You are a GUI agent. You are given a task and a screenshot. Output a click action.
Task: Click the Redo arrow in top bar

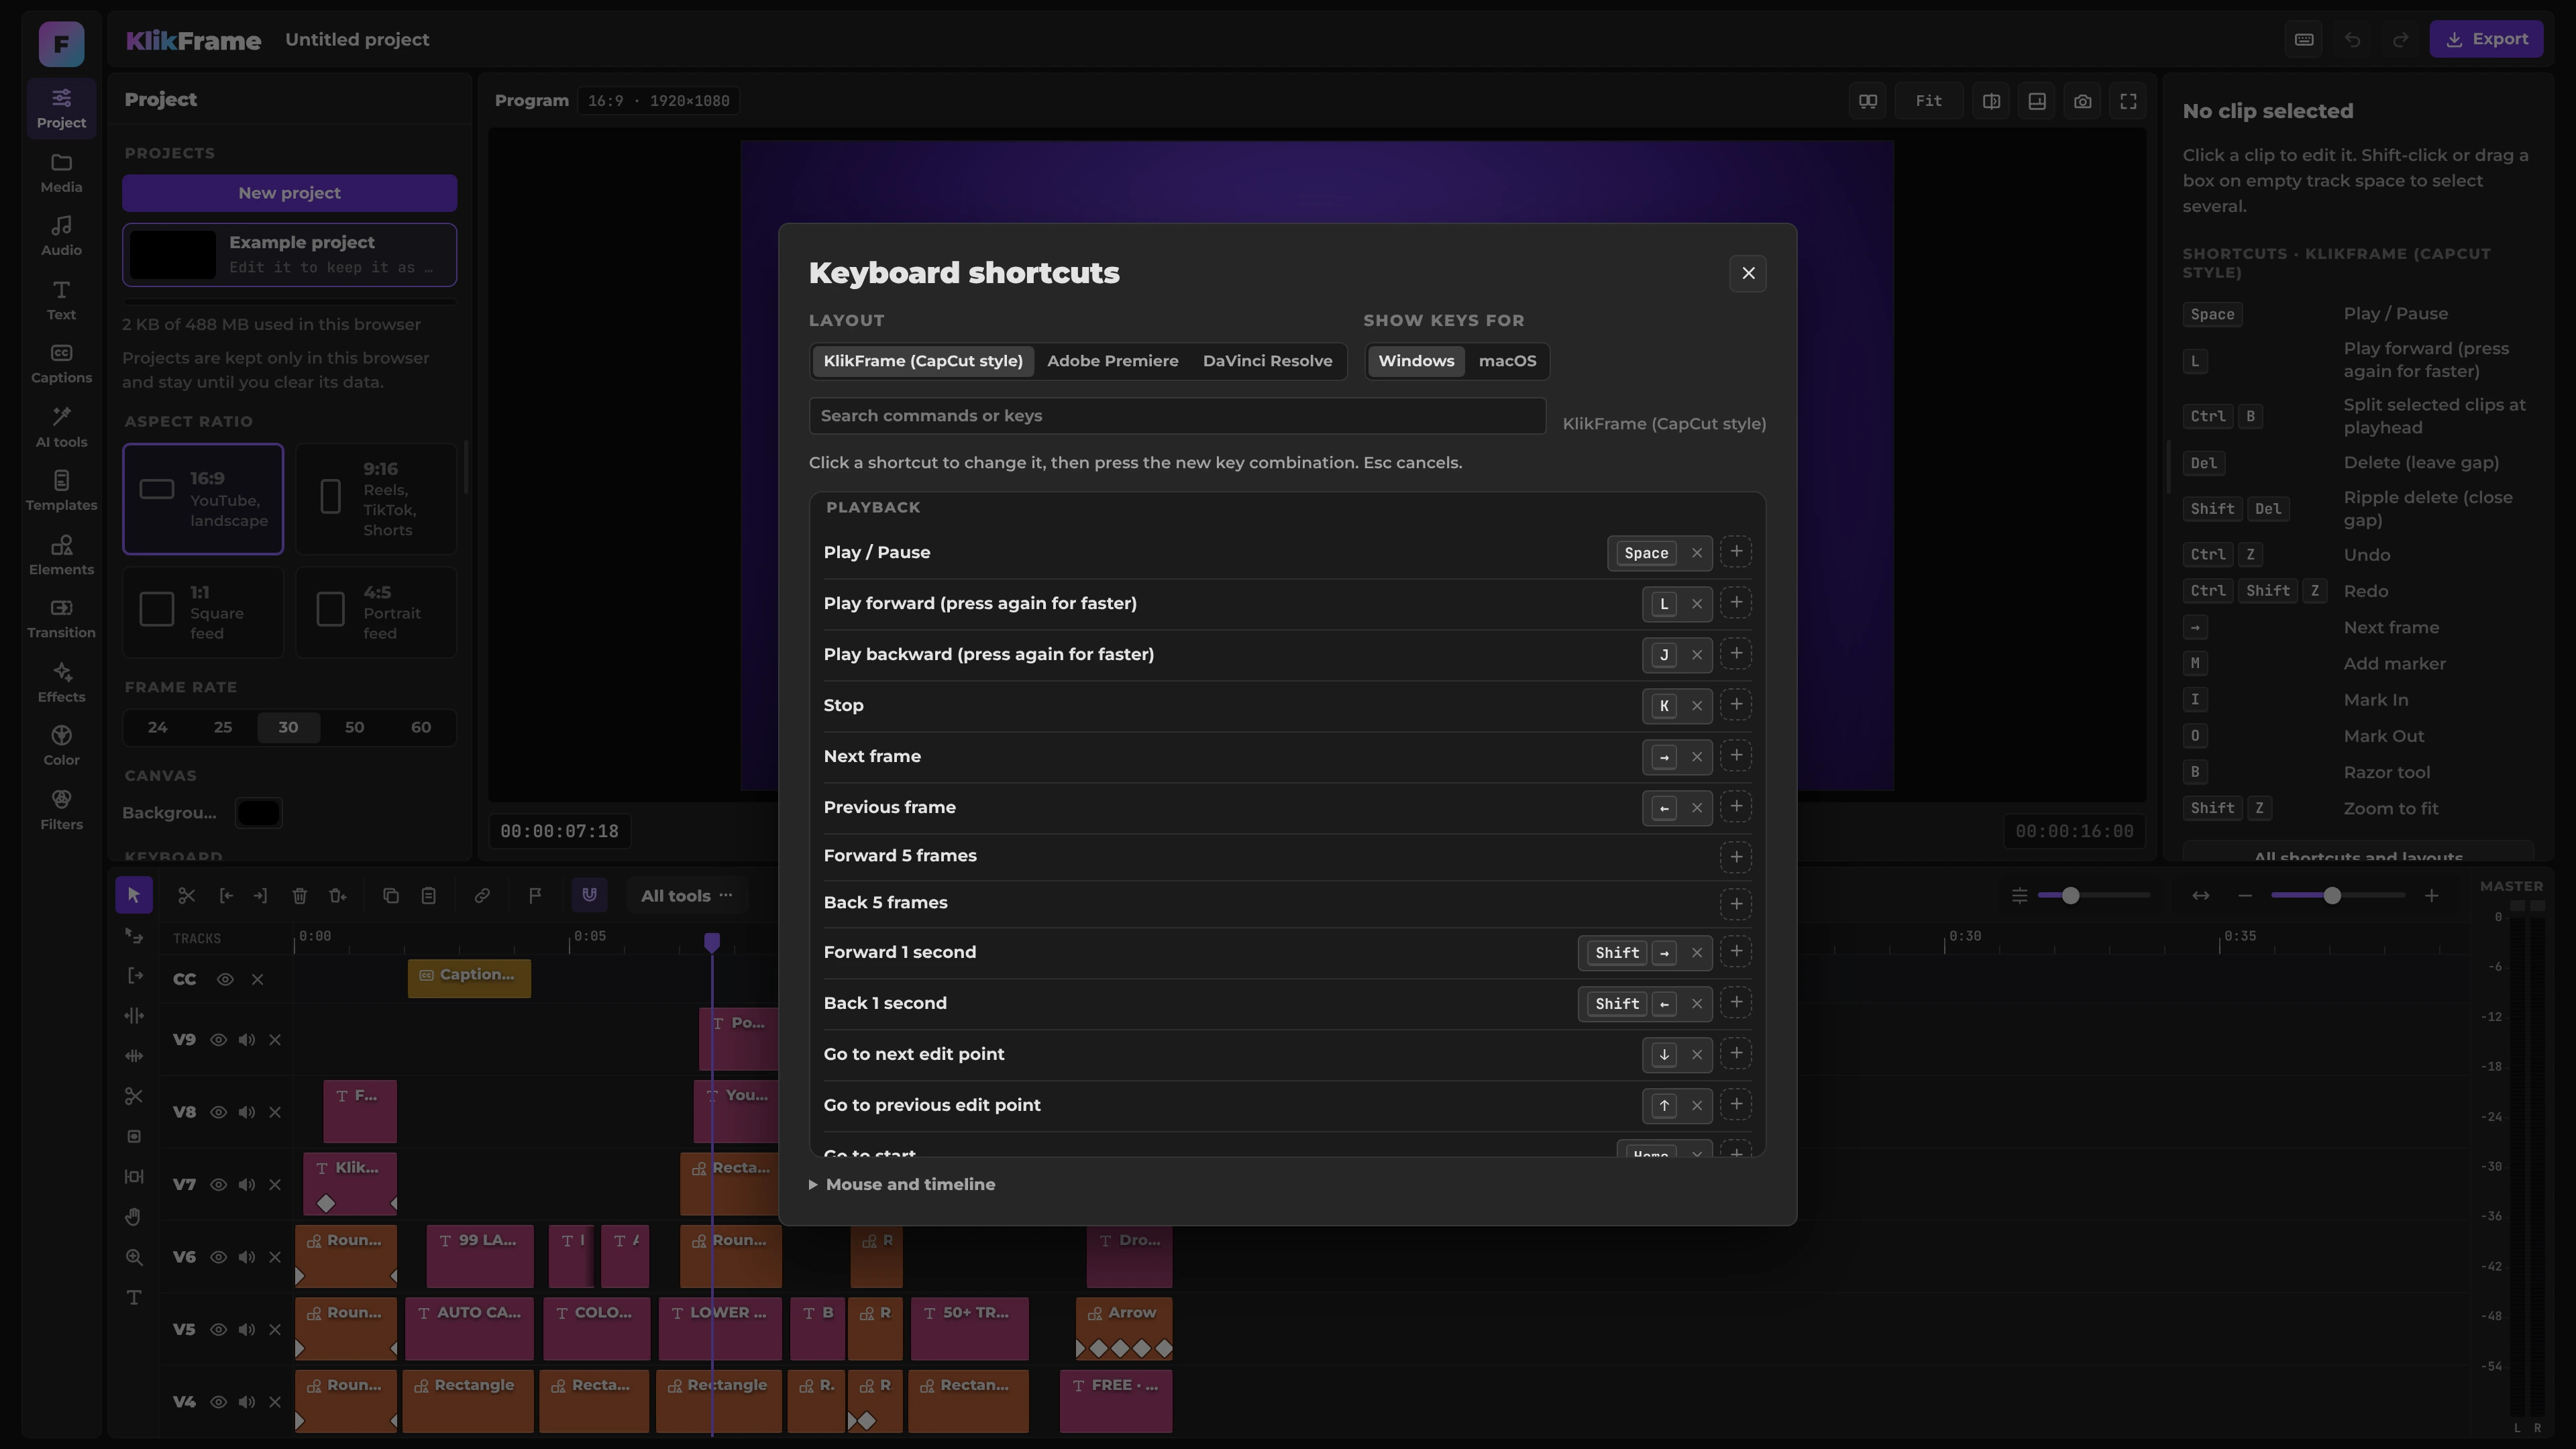click(x=2400, y=39)
